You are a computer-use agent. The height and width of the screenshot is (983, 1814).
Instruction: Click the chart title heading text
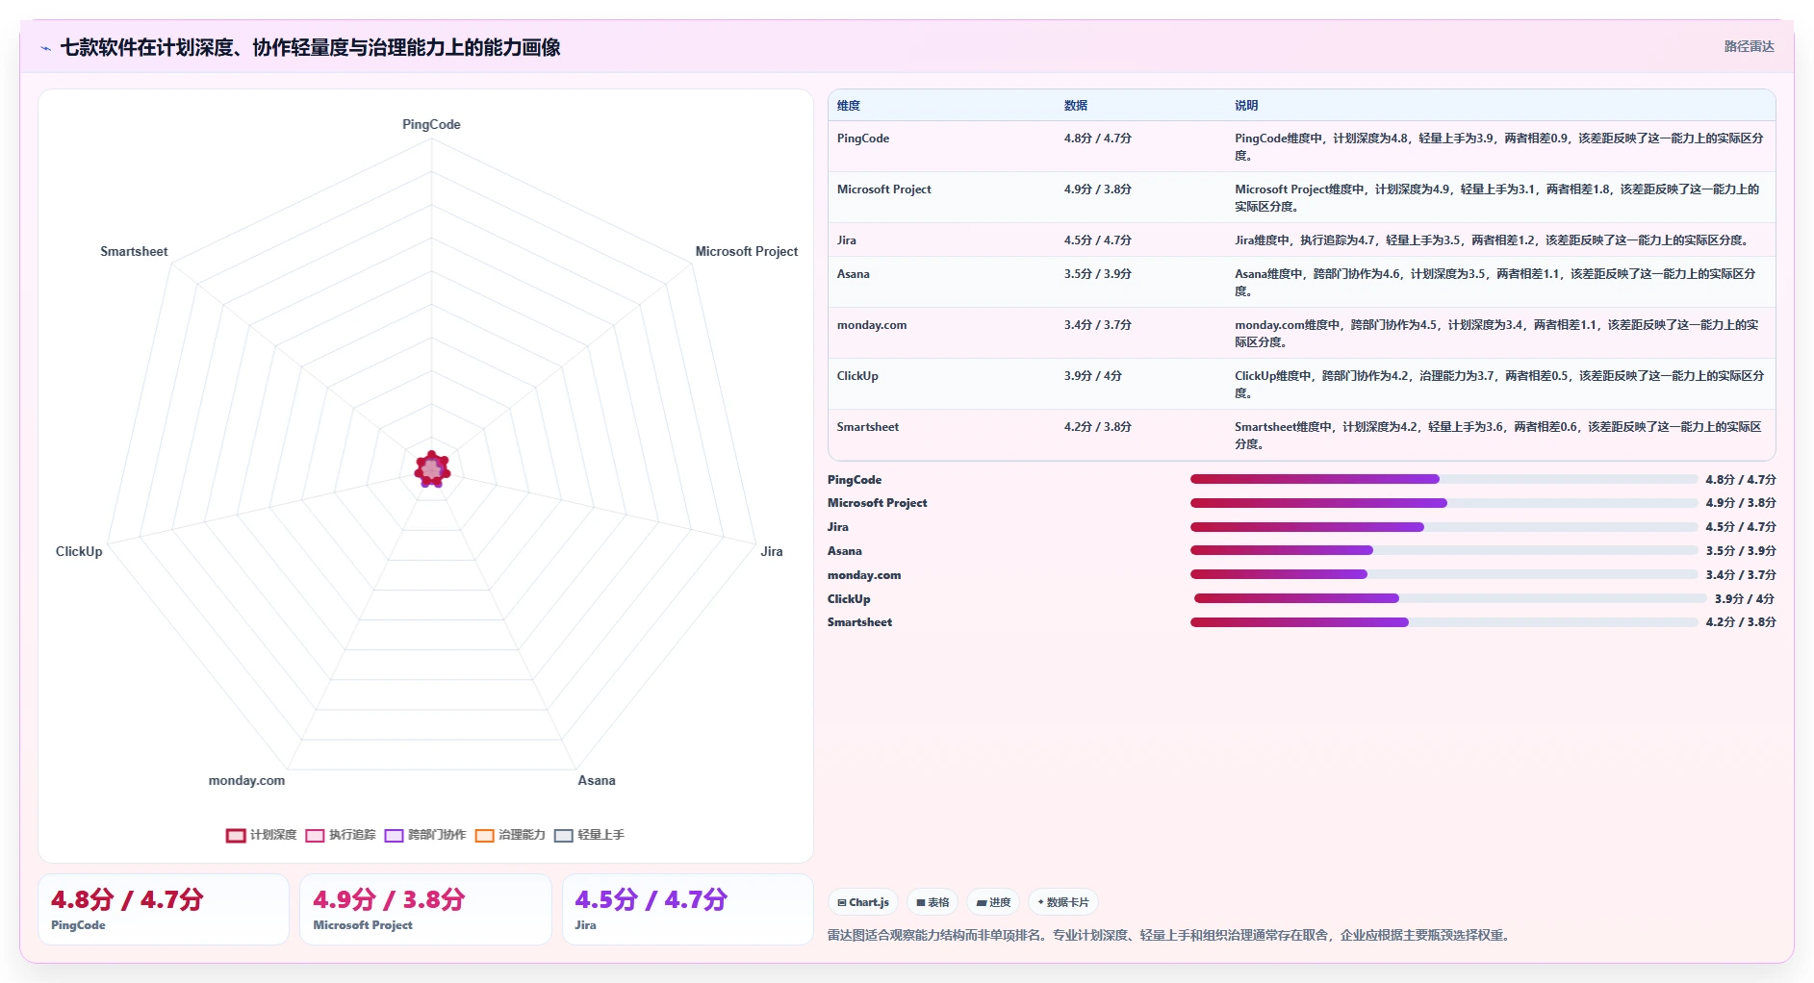310,48
